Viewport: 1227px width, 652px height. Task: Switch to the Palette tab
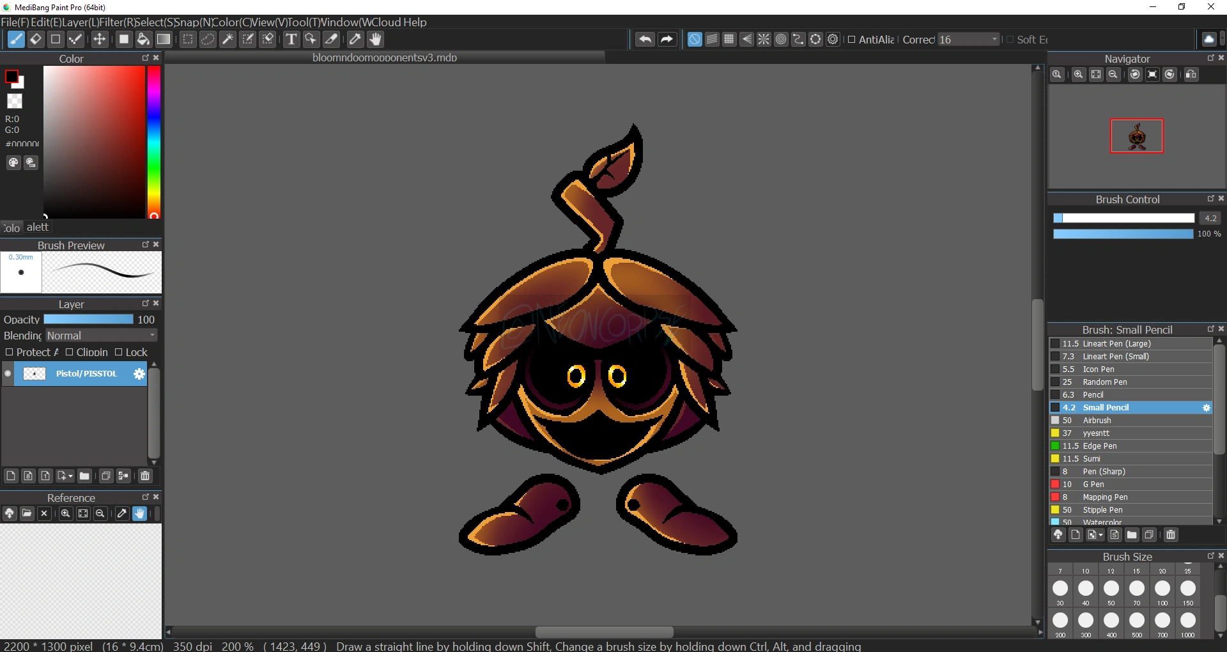tap(37, 228)
